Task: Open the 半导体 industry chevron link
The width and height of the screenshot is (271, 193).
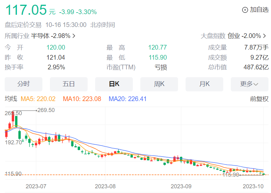Action: tap(74, 36)
